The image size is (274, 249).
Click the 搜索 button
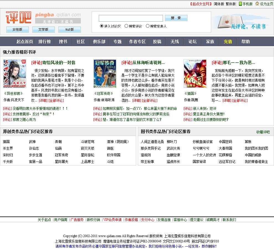point(176,18)
